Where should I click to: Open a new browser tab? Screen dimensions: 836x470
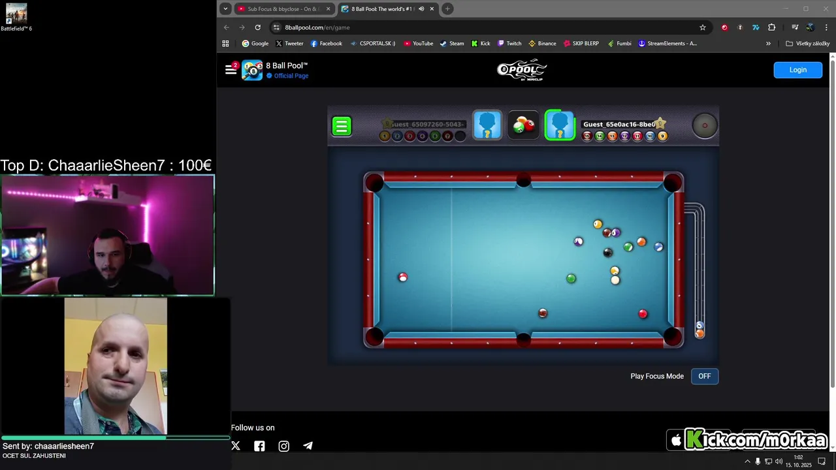point(447,9)
